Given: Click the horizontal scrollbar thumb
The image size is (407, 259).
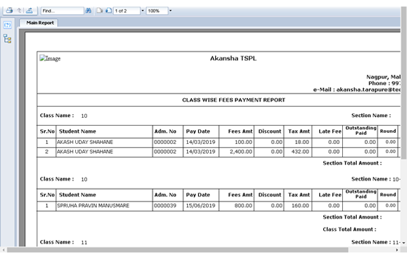Looking at the screenshot, I should click(177, 250).
